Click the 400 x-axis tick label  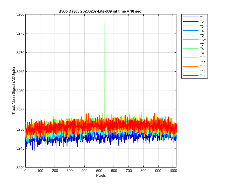(84, 171)
